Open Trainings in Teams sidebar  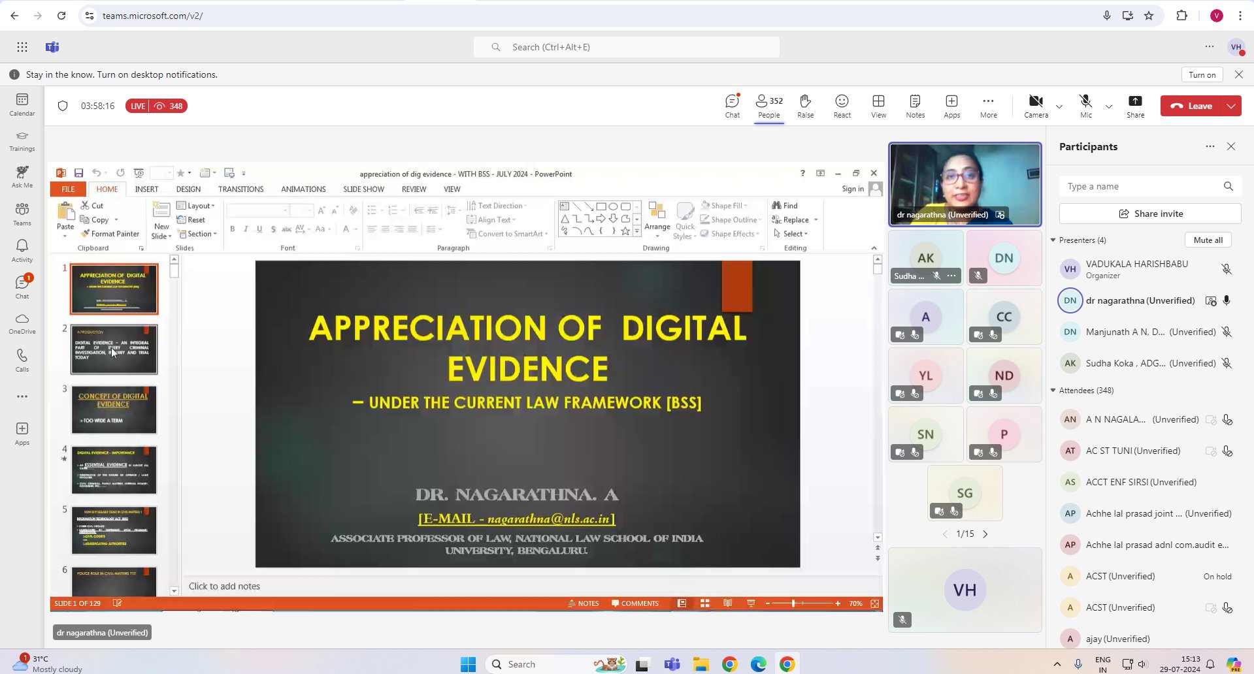22,141
